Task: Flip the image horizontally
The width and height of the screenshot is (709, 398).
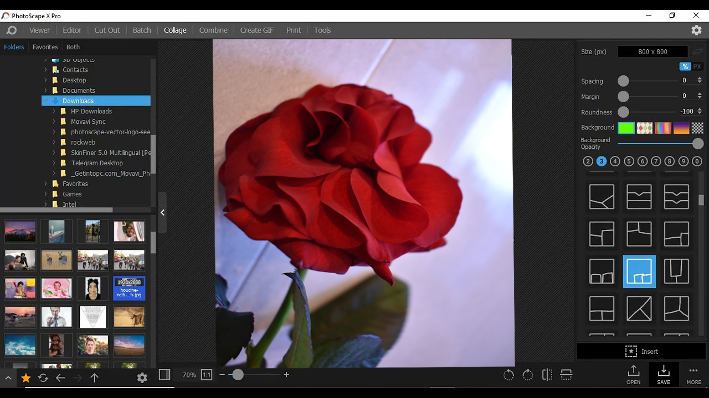Action: click(x=547, y=375)
